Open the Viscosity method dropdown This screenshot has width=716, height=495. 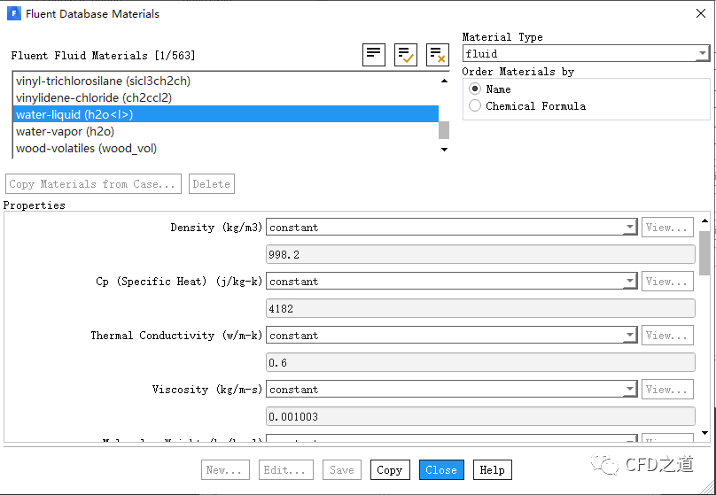tap(451, 390)
